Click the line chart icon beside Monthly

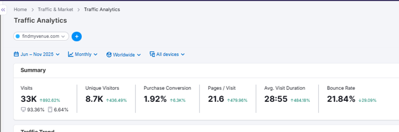click(71, 54)
